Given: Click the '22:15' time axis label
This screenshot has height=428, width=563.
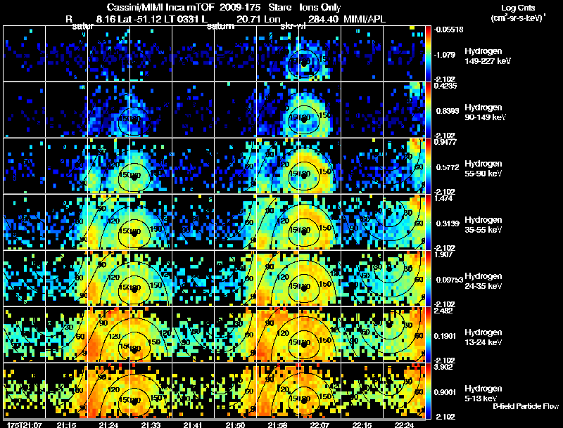Looking at the screenshot, I should pyautogui.click(x=362, y=424).
